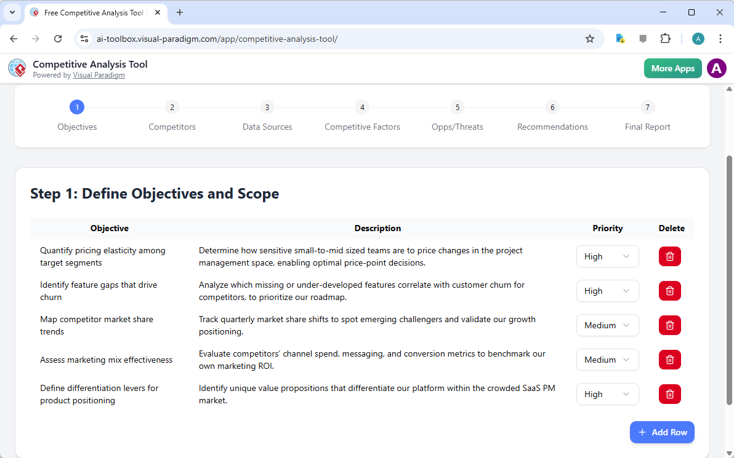The image size is (734, 458).
Task: Open the Medium priority dropdown for market share trends
Action: pos(607,325)
